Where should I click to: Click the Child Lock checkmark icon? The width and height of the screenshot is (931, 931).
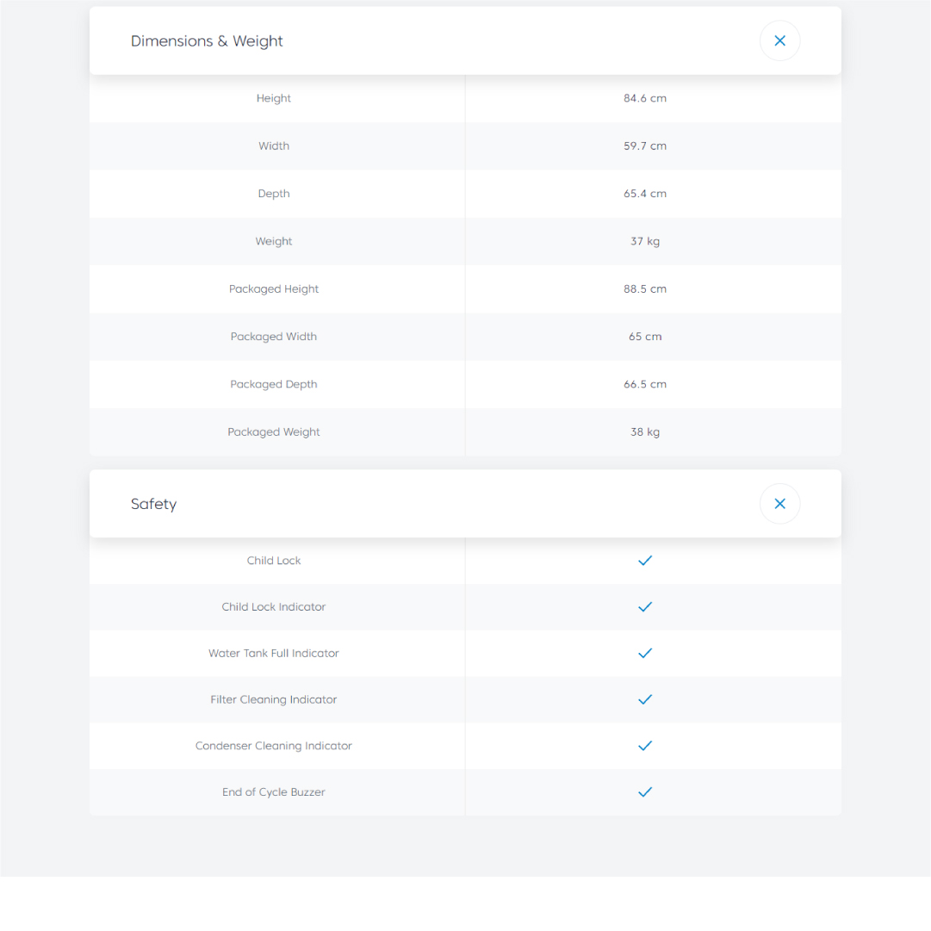645,561
